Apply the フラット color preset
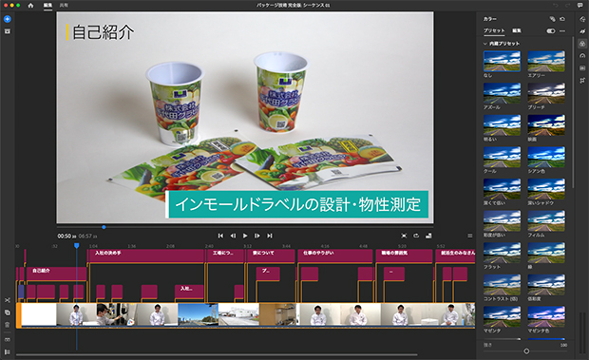Viewport: 589px width, 360px height. point(502,253)
